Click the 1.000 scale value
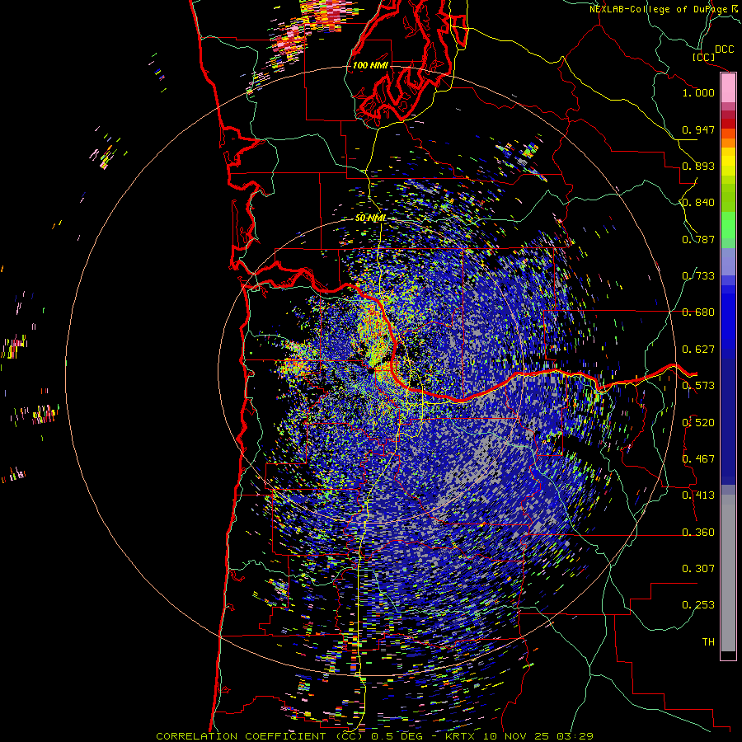Screen dimensions: 742x742 (698, 92)
